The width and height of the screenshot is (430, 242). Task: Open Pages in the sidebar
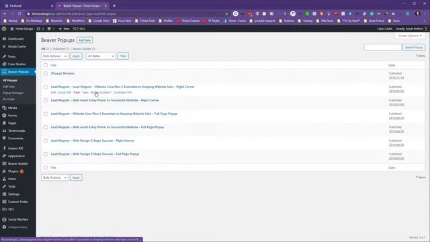pyautogui.click(x=12, y=123)
